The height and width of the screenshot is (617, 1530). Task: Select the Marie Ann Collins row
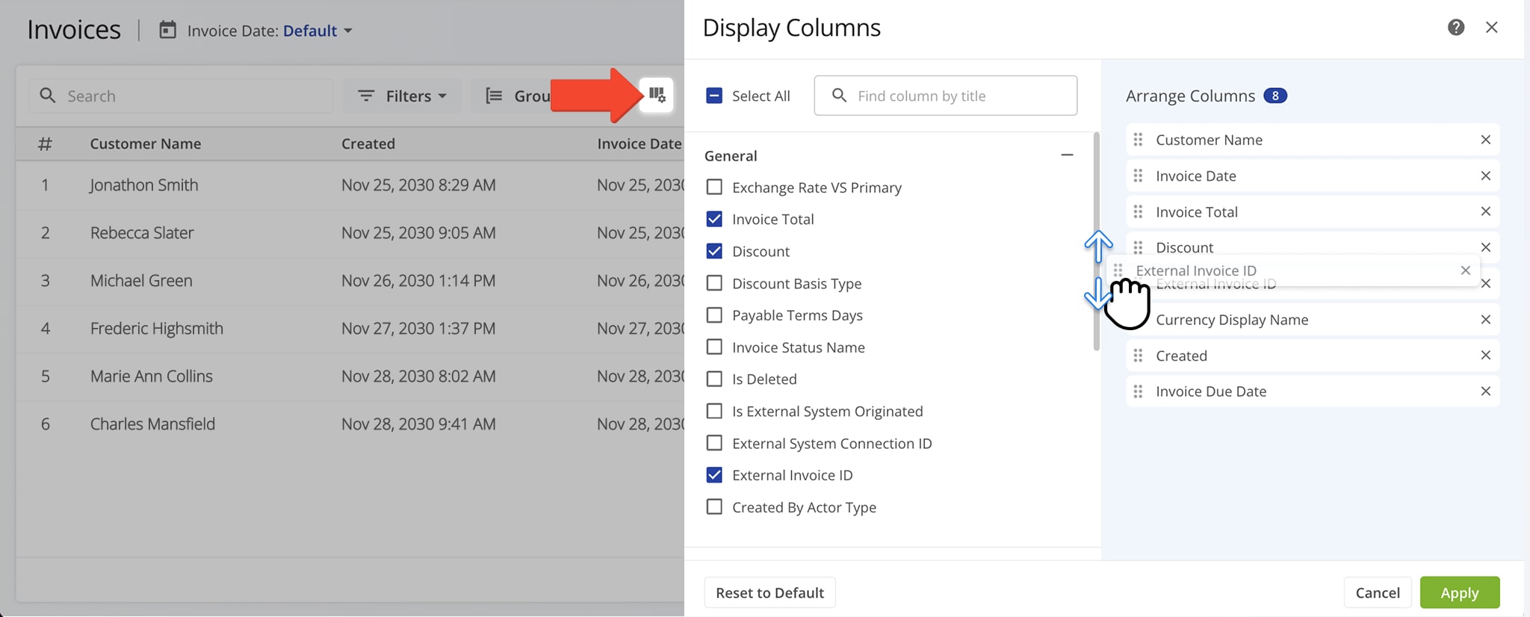[x=350, y=376]
